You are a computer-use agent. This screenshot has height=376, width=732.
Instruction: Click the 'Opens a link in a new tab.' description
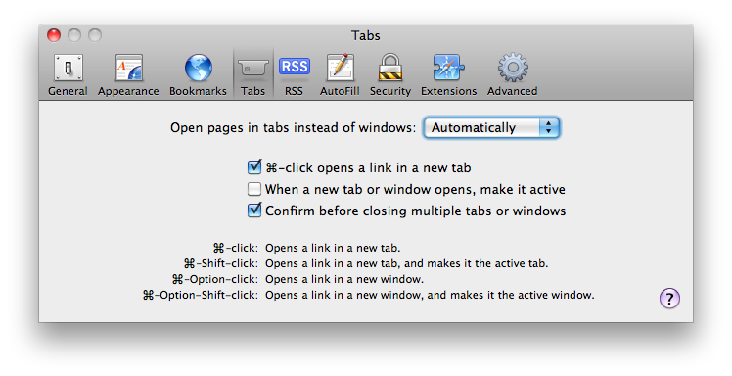pyautogui.click(x=333, y=248)
